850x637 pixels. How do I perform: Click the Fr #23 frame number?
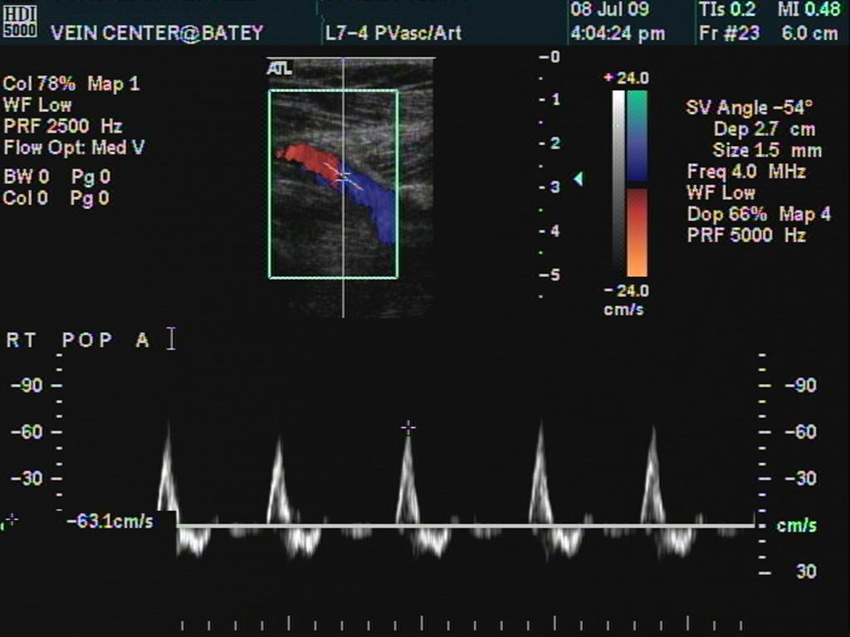pyautogui.click(x=729, y=33)
